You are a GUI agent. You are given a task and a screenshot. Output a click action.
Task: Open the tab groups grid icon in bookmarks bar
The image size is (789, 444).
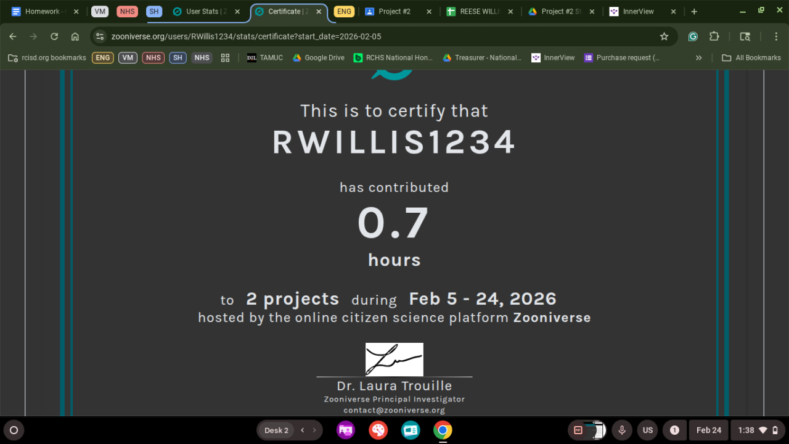pyautogui.click(x=225, y=57)
